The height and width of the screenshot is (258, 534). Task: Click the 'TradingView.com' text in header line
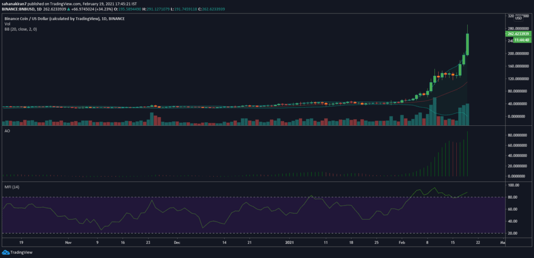65,4
